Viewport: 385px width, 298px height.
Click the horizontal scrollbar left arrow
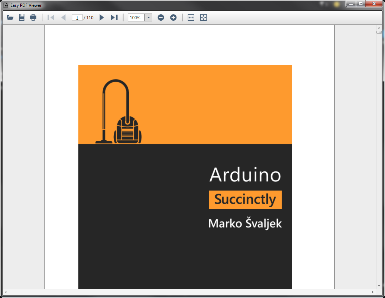click(5, 292)
